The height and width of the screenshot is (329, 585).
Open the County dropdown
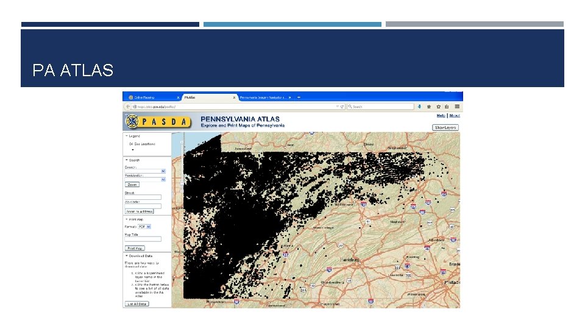[145, 171]
